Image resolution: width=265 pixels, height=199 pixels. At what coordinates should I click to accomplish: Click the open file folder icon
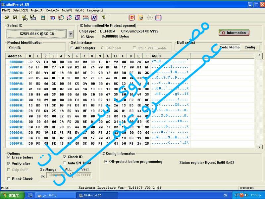click(x=7, y=18)
